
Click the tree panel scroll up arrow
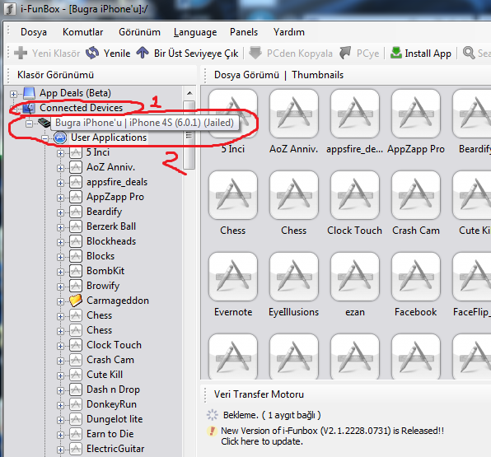[189, 93]
